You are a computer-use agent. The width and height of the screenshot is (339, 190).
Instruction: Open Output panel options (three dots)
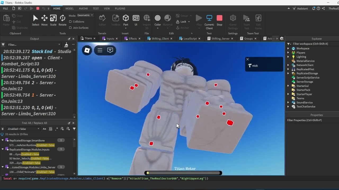pyautogui.click(x=73, y=45)
